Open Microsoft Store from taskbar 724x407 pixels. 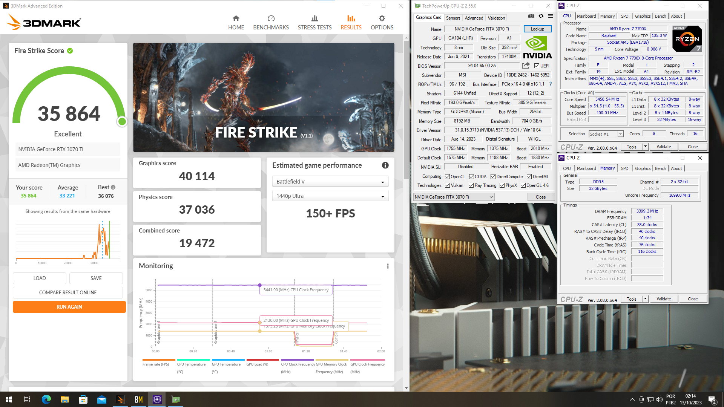pyautogui.click(x=83, y=399)
